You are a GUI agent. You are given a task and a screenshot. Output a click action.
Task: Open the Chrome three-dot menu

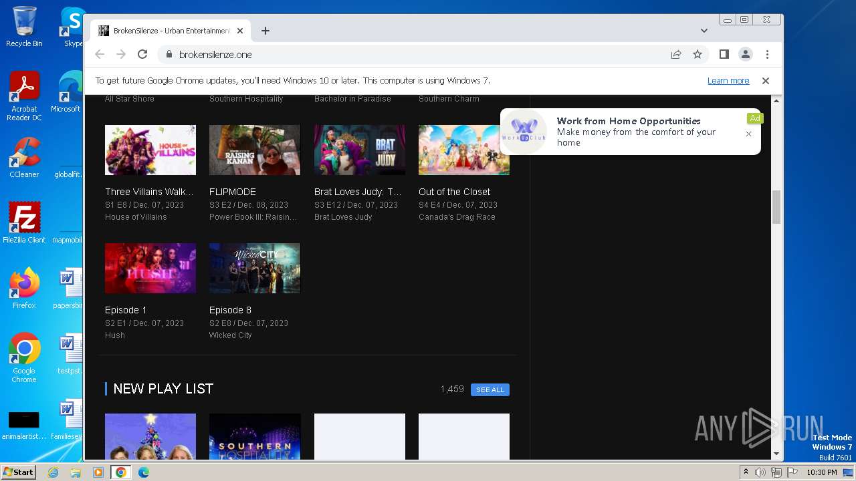[767, 54]
